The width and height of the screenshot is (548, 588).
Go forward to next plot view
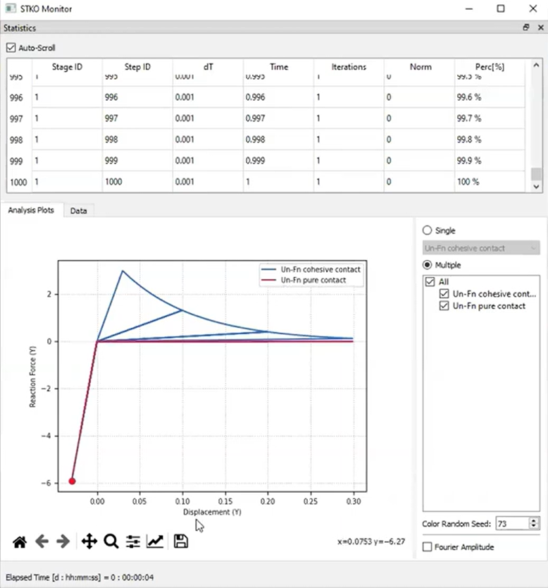pos(63,541)
